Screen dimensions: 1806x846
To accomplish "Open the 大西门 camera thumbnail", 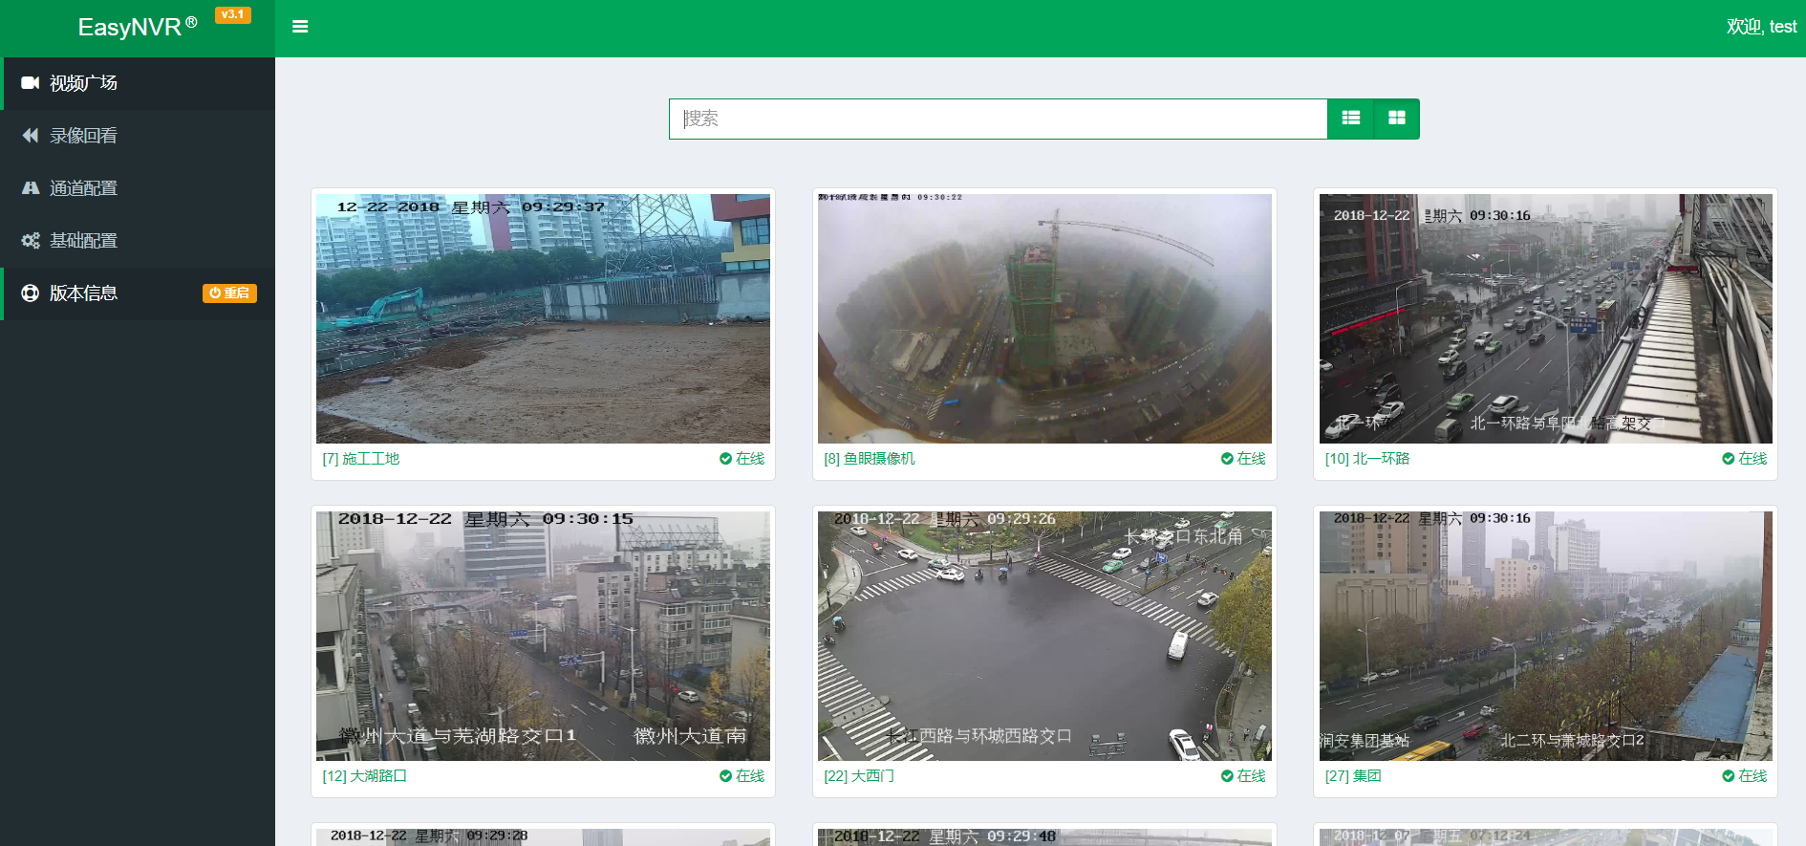I will tap(1044, 636).
